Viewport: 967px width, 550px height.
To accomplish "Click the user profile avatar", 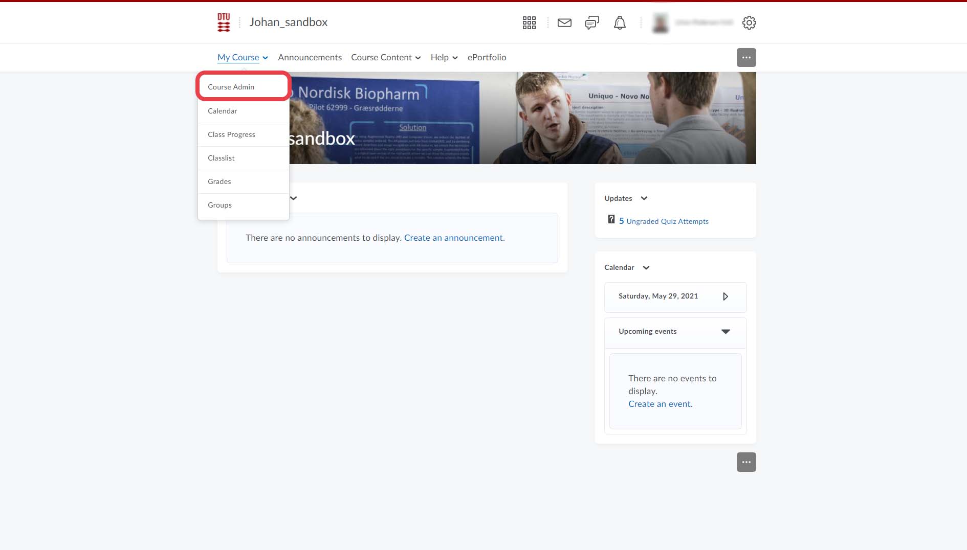I will pos(661,22).
